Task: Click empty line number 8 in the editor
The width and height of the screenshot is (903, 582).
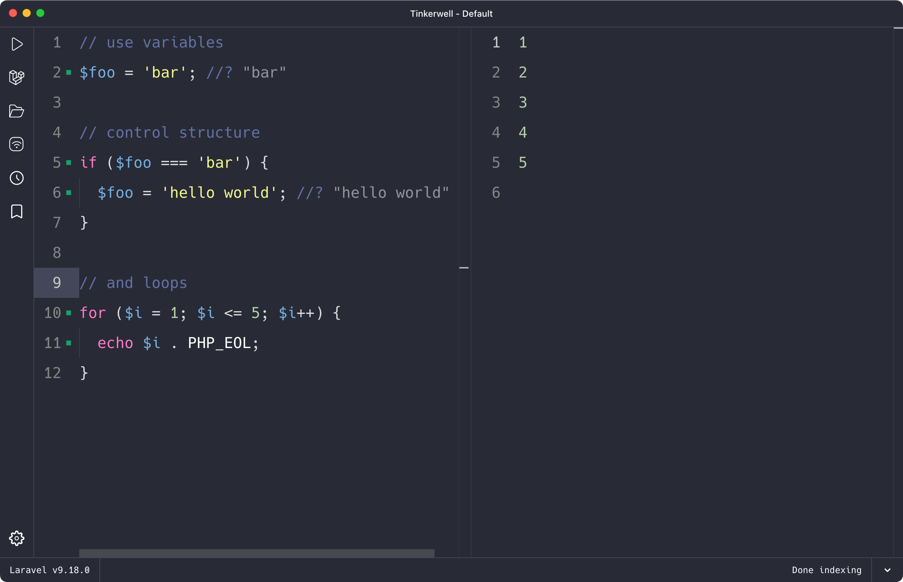Action: (x=57, y=253)
